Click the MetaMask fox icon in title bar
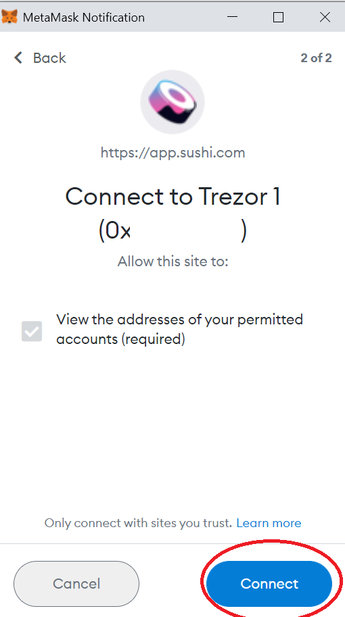The height and width of the screenshot is (617, 345). click(x=9, y=17)
